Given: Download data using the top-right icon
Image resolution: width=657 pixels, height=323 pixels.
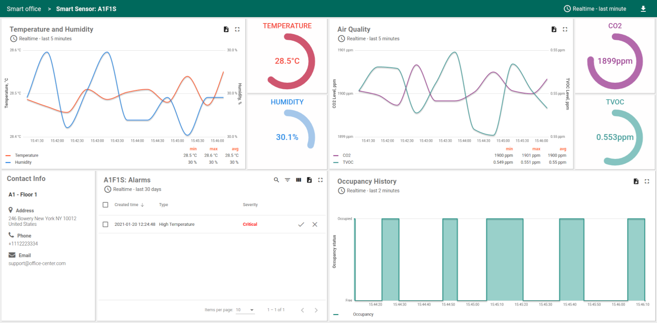Looking at the screenshot, I should pyautogui.click(x=643, y=8).
